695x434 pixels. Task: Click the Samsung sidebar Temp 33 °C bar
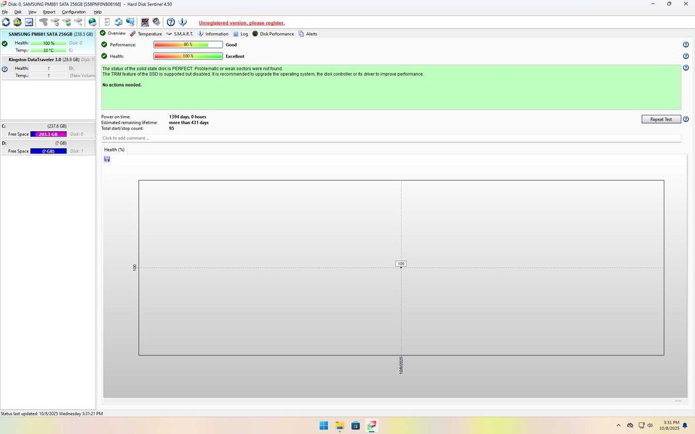pos(49,51)
